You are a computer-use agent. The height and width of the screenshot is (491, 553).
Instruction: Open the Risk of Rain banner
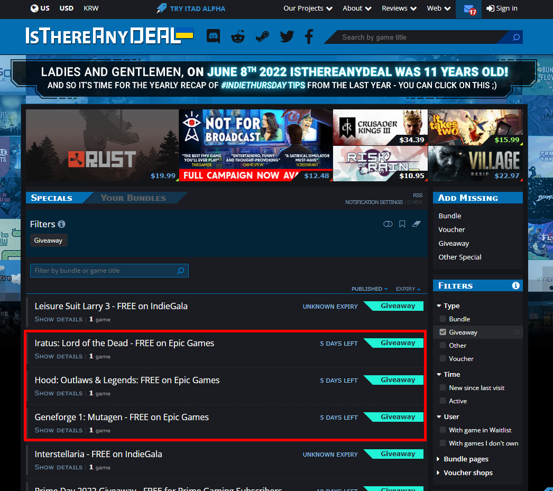[380, 163]
